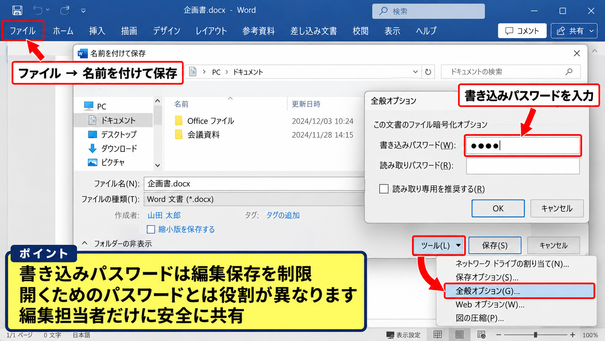Open the 共有 share dropdown
The height and width of the screenshot is (341, 605).
pyautogui.click(x=574, y=31)
